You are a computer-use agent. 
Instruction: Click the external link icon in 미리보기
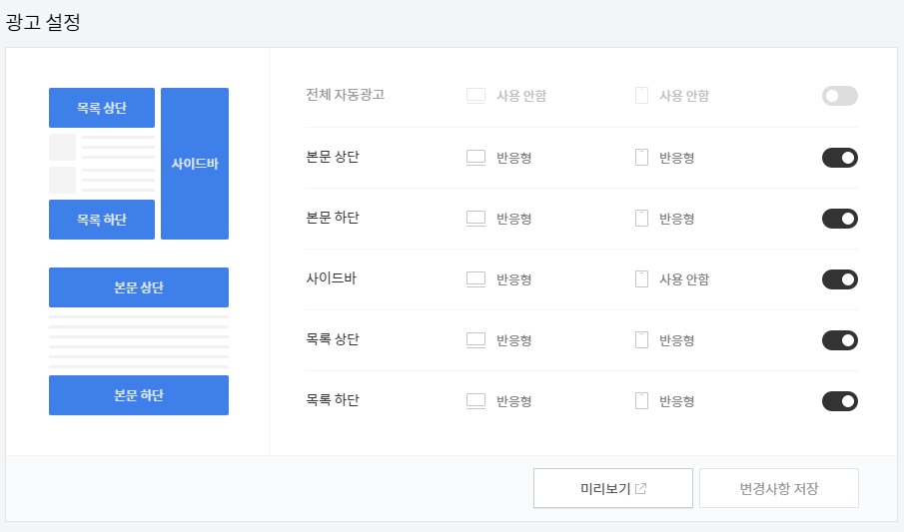[x=640, y=489]
